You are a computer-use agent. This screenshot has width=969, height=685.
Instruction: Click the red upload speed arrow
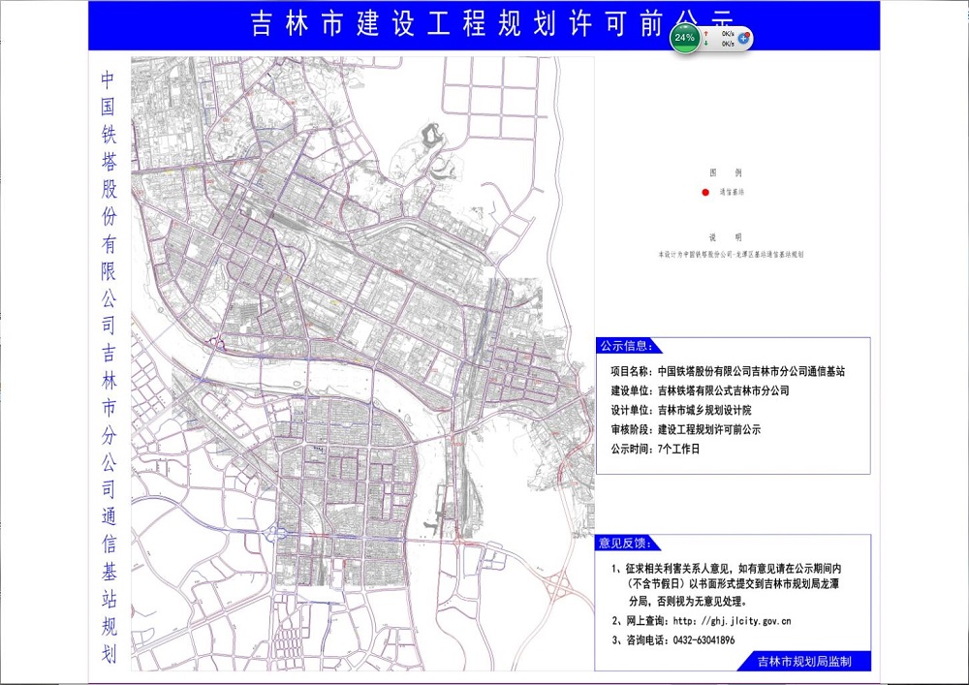(x=705, y=33)
